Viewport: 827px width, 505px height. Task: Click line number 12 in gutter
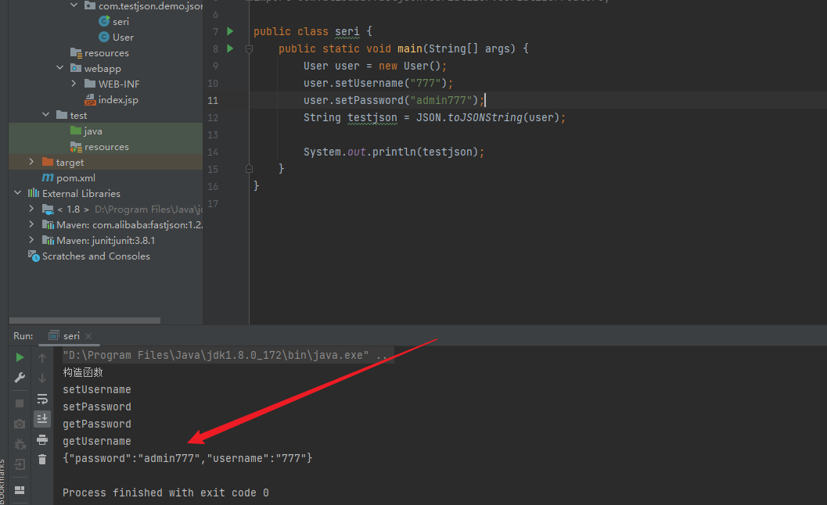tap(213, 117)
